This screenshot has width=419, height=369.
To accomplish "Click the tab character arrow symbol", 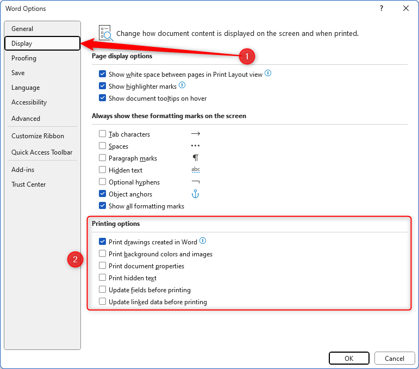I will pos(196,134).
